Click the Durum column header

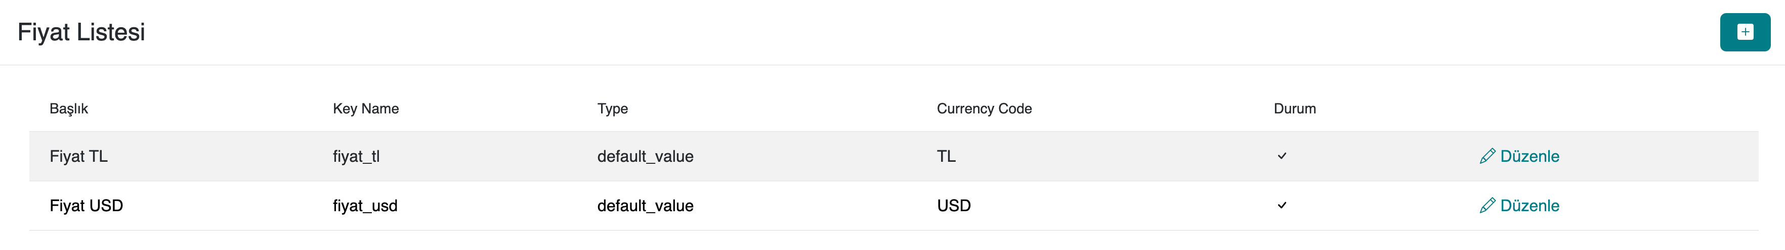point(1294,108)
